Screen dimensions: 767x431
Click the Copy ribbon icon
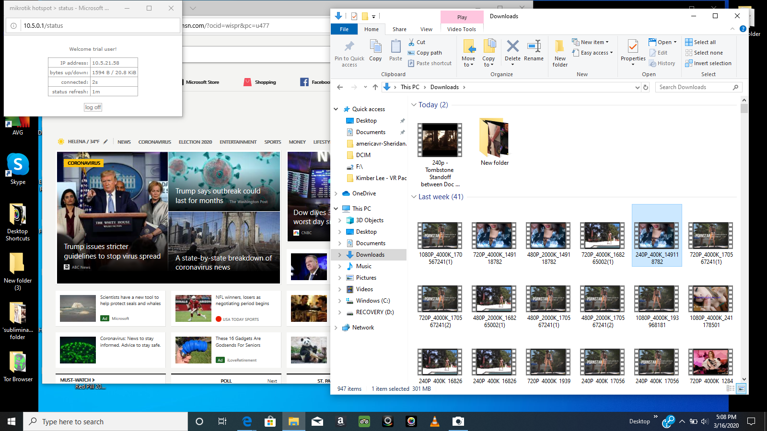pyautogui.click(x=375, y=51)
